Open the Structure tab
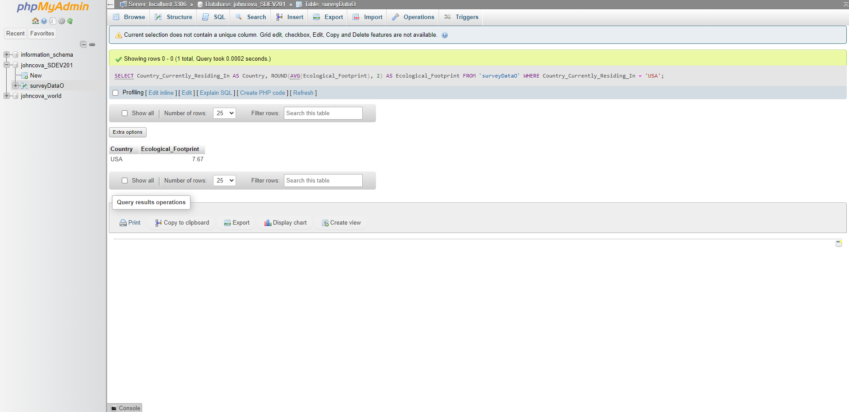 [173, 17]
